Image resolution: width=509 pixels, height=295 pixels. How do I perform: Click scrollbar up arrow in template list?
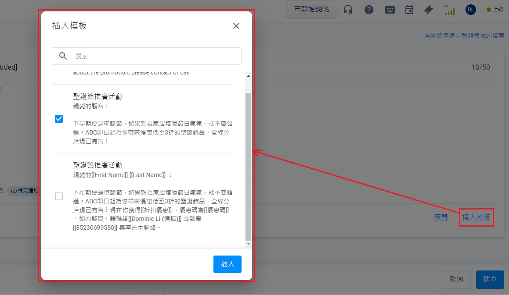[248, 76]
